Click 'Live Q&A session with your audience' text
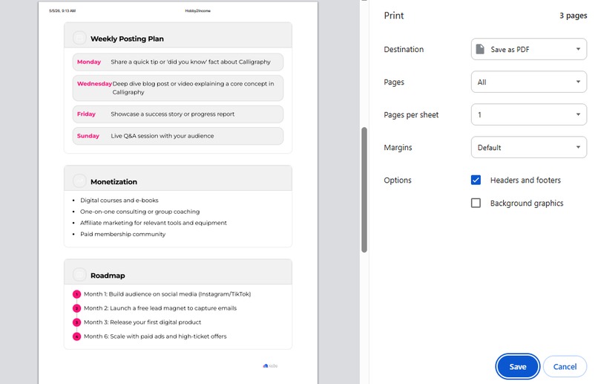This screenshot has width=598, height=384. [x=162, y=135]
